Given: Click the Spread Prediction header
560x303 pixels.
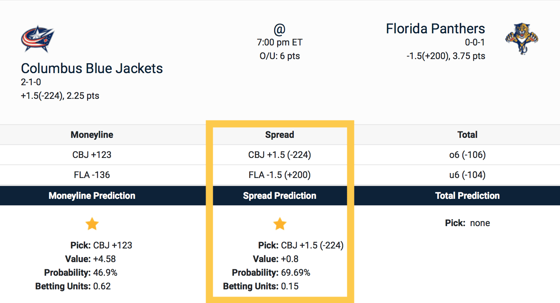Looking at the screenshot, I should pyautogui.click(x=280, y=196).
